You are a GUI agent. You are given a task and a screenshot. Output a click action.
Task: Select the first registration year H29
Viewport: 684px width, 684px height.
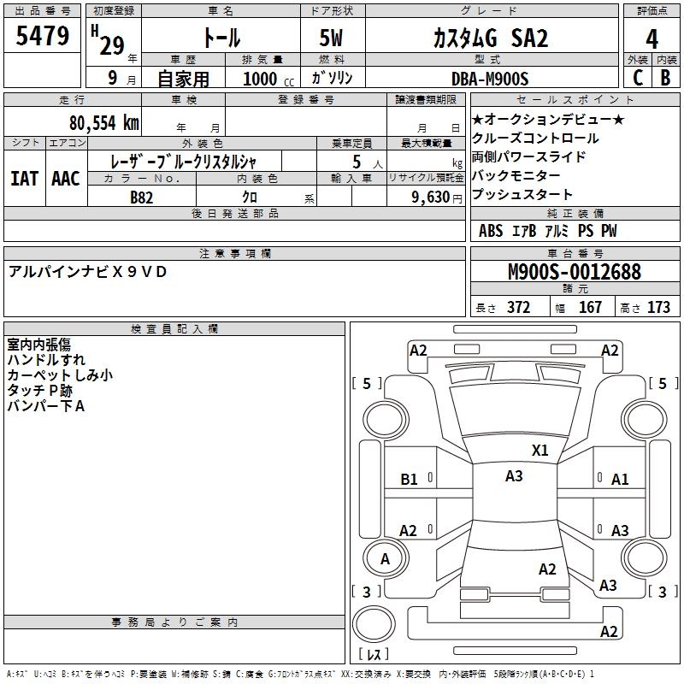(108, 40)
